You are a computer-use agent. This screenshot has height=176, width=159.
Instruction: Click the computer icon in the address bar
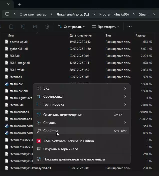(x=7, y=14)
